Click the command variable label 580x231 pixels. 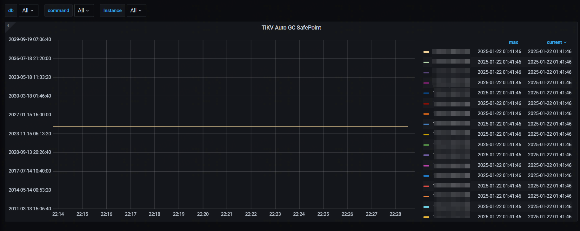tap(58, 10)
